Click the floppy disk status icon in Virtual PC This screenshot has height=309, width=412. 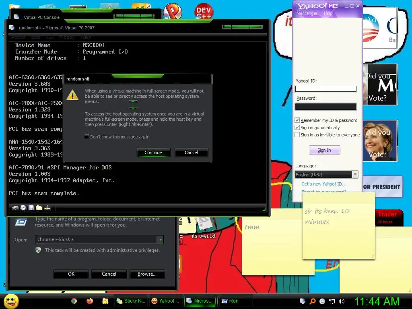pyautogui.click(x=31, y=208)
